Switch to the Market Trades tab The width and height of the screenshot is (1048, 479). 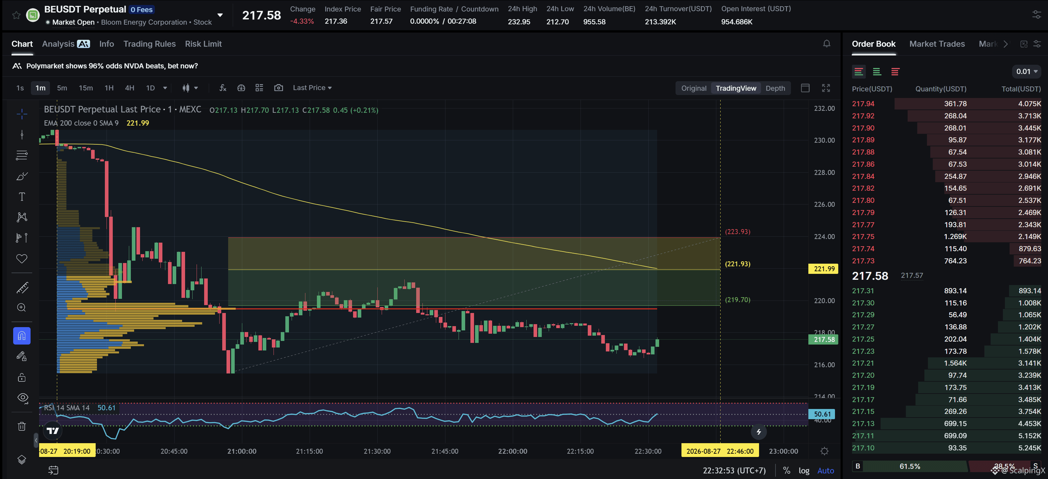pos(937,44)
